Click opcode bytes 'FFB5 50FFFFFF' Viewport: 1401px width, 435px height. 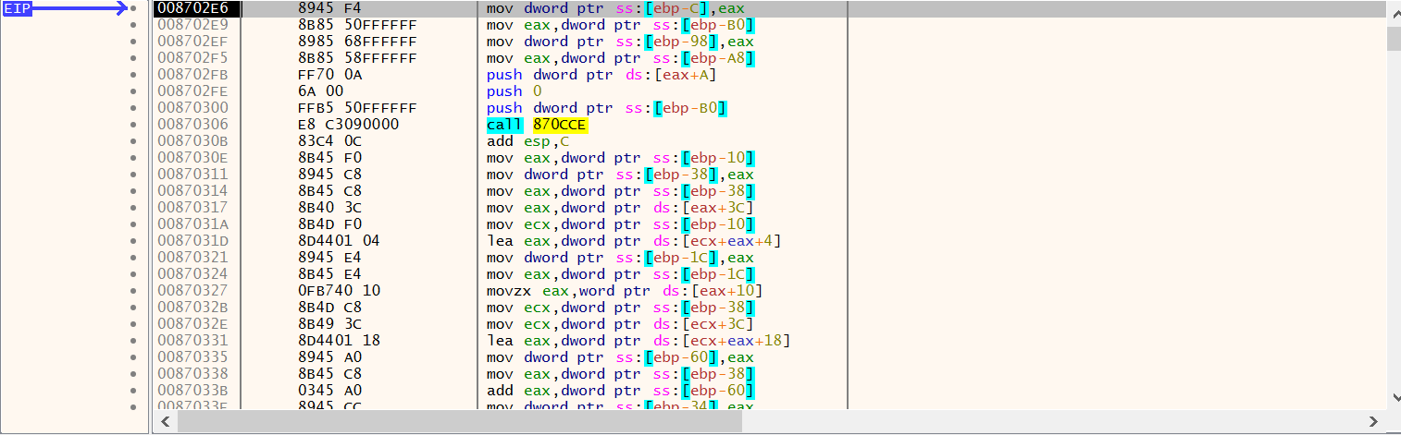pos(356,108)
